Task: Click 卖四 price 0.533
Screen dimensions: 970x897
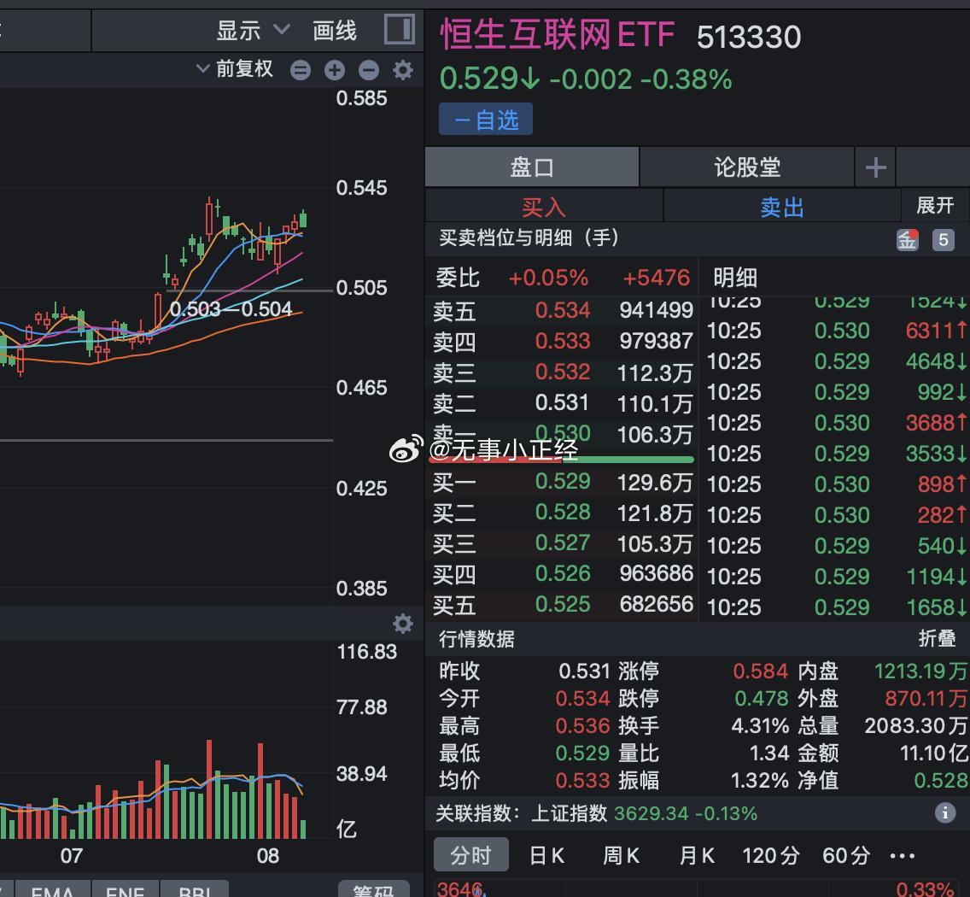Action: coord(563,341)
